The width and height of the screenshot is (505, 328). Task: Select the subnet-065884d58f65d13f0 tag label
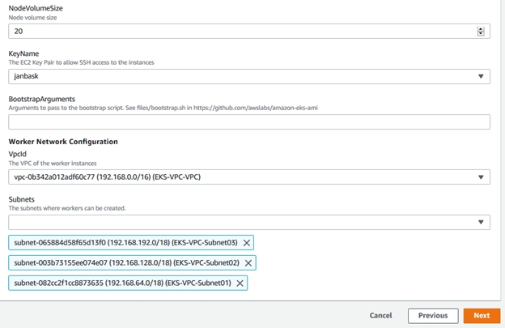[125, 242]
